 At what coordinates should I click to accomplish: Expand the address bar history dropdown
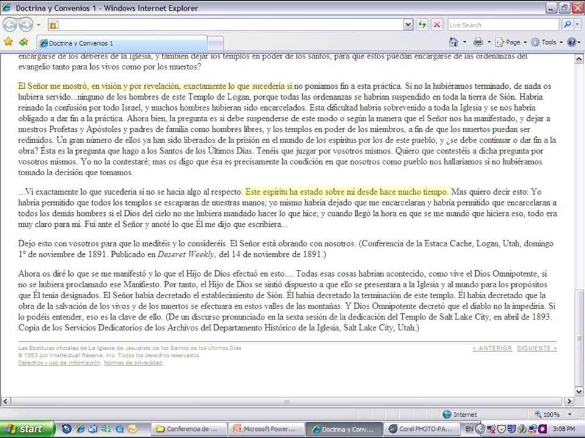click(408, 25)
